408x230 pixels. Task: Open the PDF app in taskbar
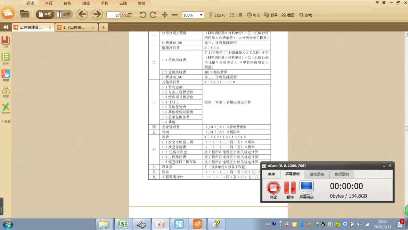[x=197, y=224]
